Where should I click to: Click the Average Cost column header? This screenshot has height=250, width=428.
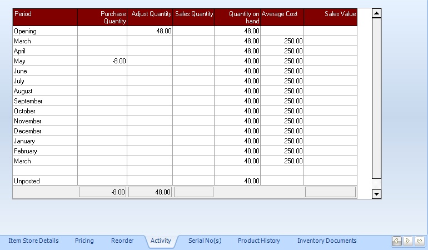(282, 17)
